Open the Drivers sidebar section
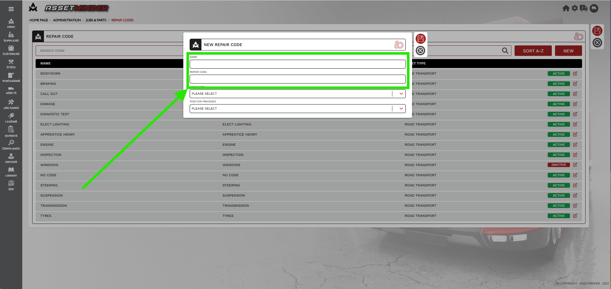611x289 pixels. coord(11,158)
